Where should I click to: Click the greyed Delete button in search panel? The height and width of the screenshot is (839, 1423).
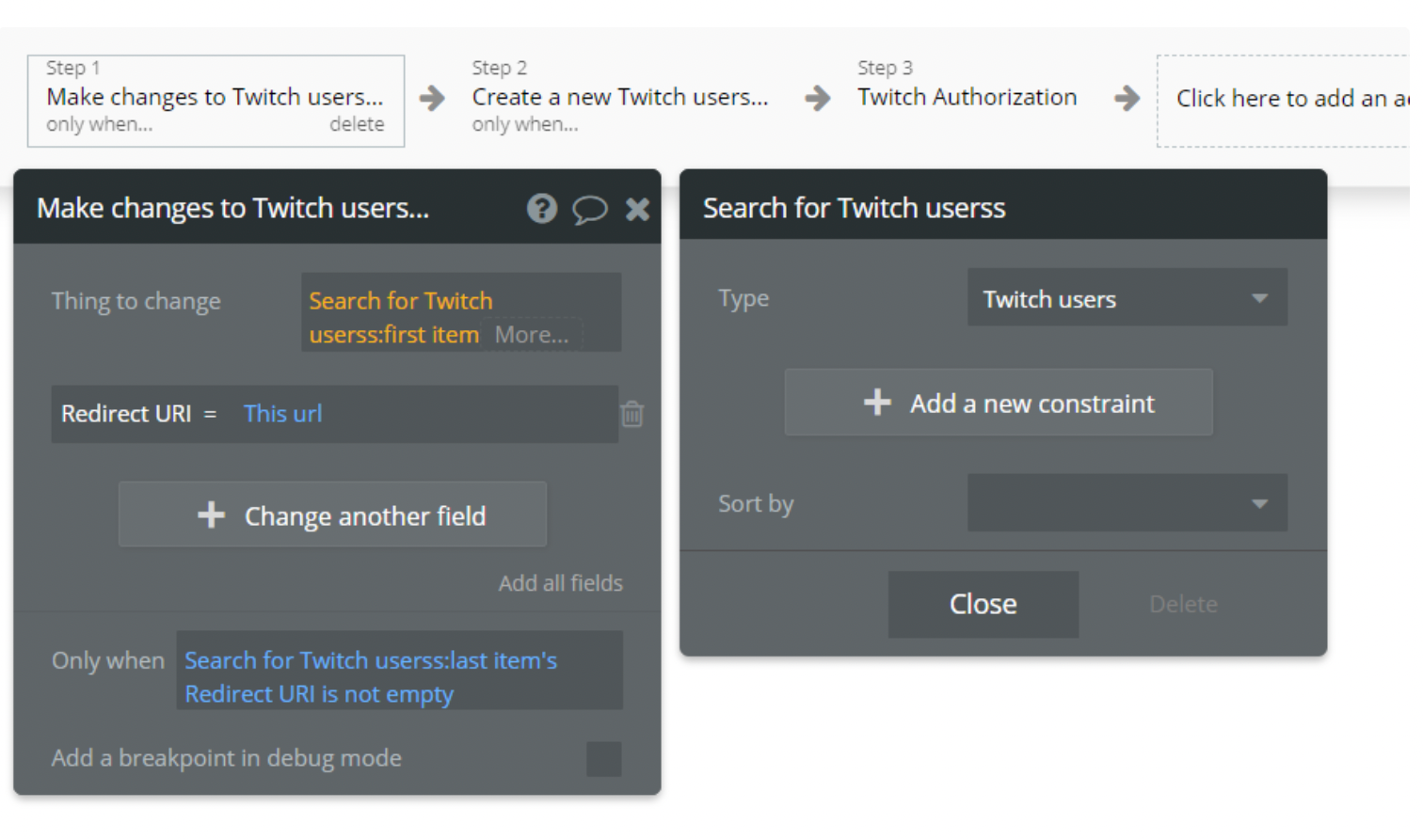[1183, 604]
